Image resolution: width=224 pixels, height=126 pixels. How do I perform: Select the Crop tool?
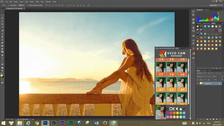(x=3, y=24)
